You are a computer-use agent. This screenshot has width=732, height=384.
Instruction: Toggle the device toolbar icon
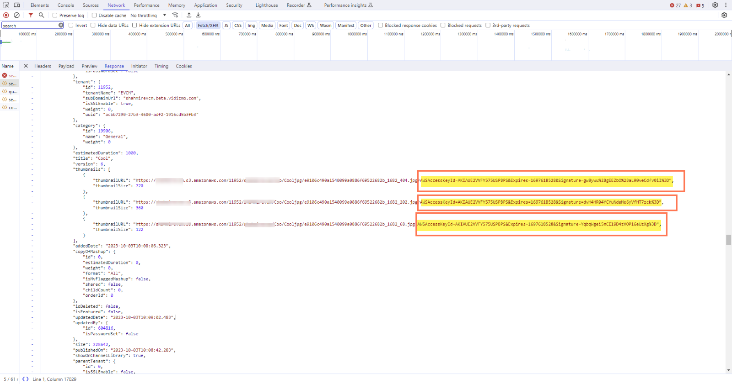[17, 5]
